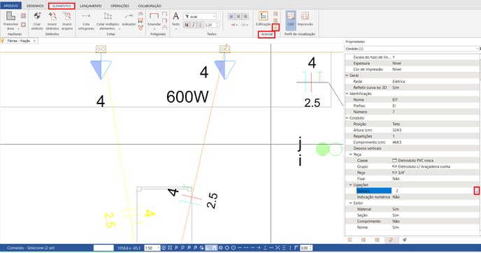Open the 1:50 scale dropdown

tap(152, 248)
